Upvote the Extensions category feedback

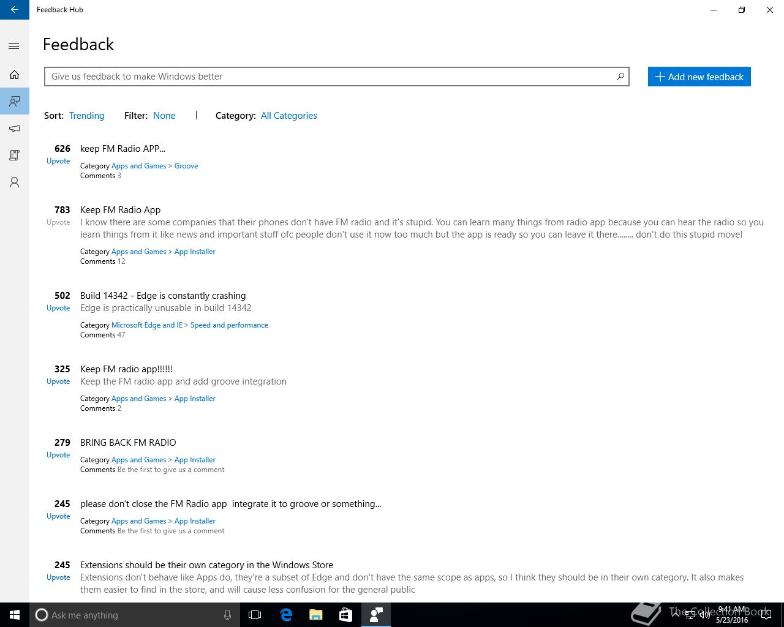click(58, 577)
